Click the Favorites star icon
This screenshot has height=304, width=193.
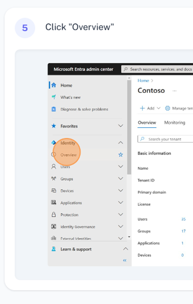click(54, 126)
